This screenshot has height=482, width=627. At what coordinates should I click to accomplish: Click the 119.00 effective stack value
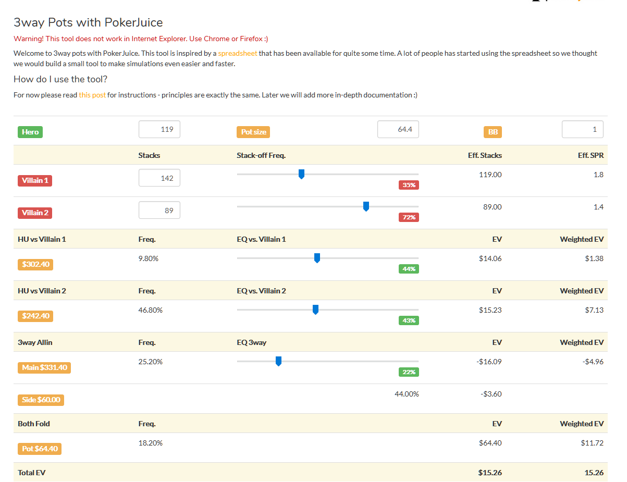(490, 174)
